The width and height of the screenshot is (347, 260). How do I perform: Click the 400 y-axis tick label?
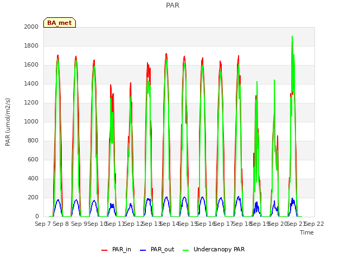pos(33,178)
